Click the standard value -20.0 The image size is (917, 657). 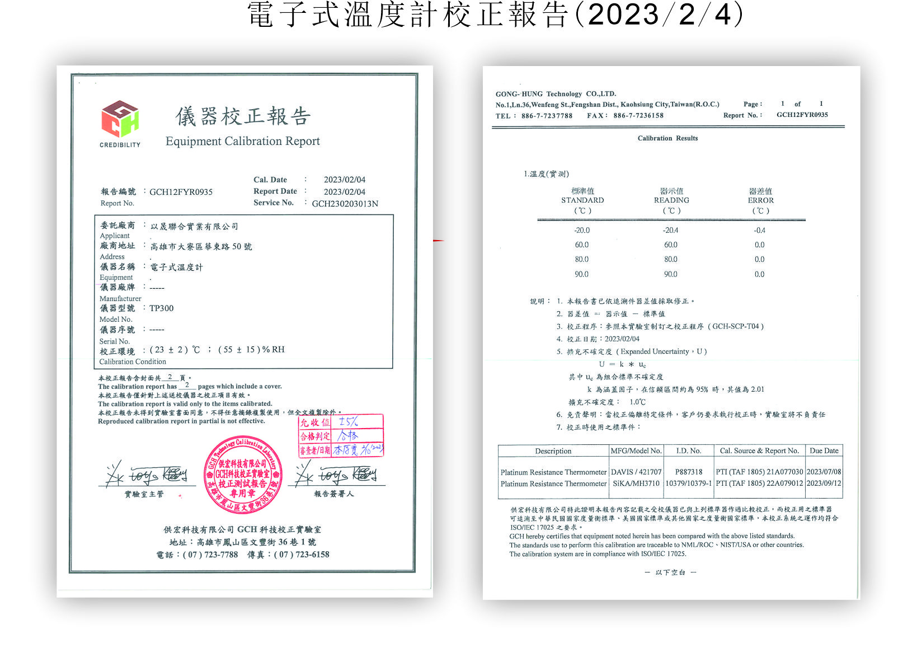tap(582, 231)
